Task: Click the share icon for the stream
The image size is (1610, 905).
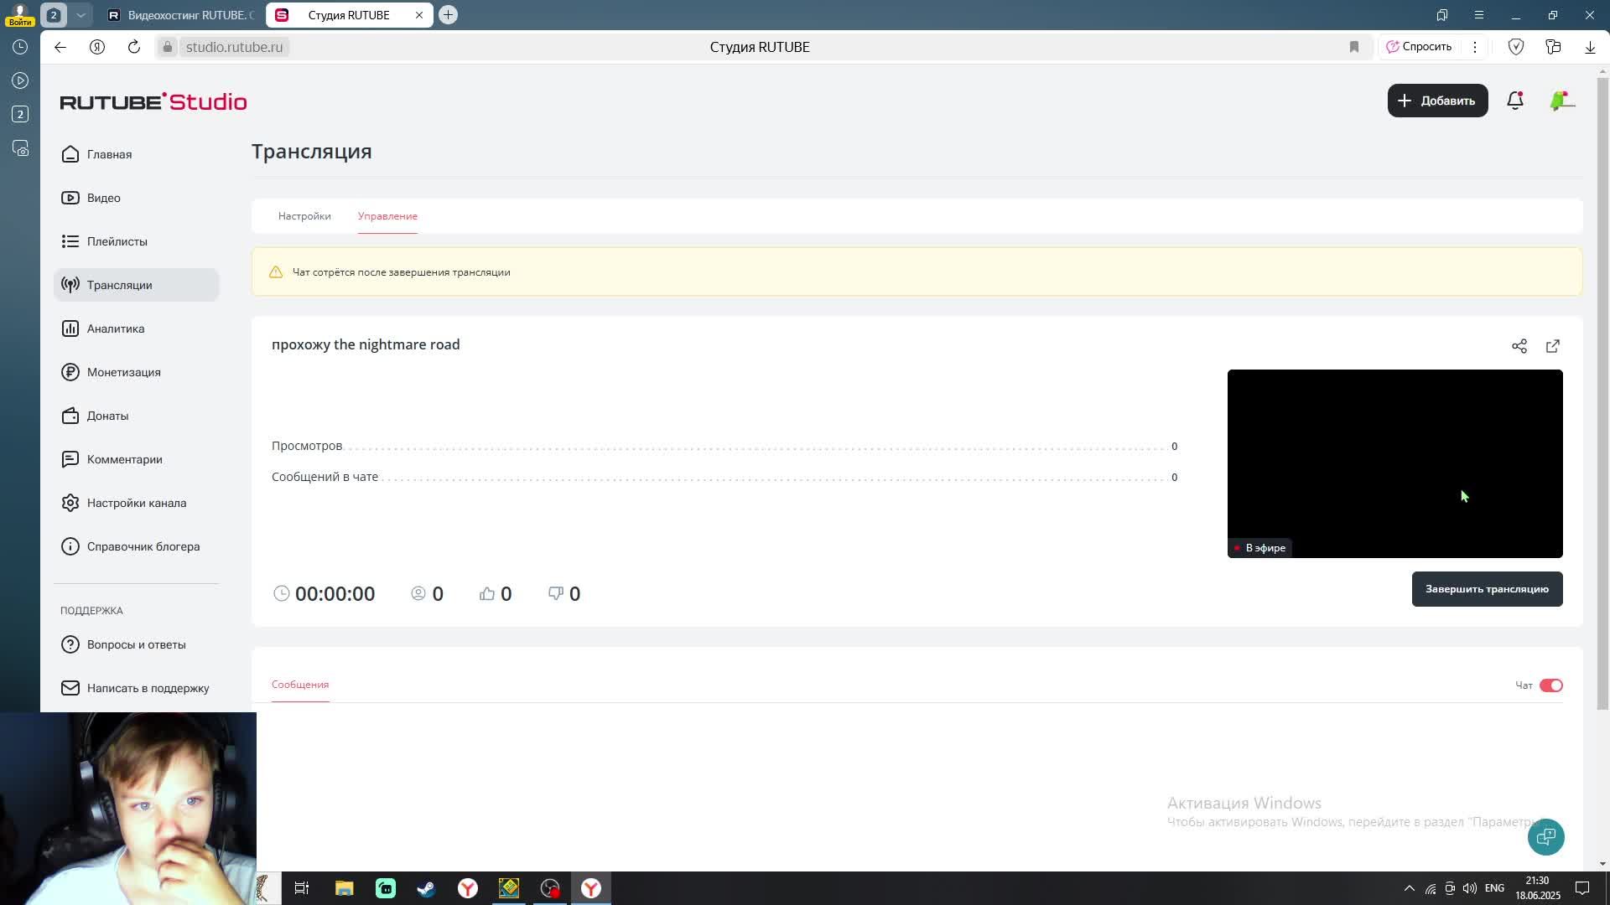Action: click(x=1519, y=346)
